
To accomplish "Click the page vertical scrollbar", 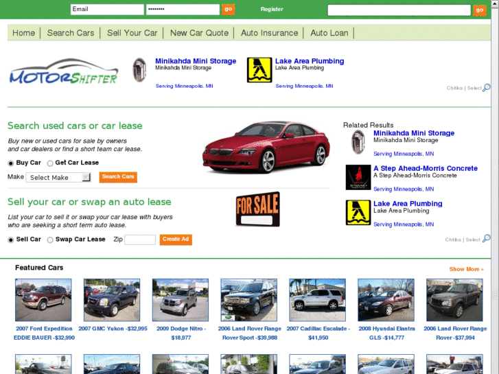I will click(495, 187).
